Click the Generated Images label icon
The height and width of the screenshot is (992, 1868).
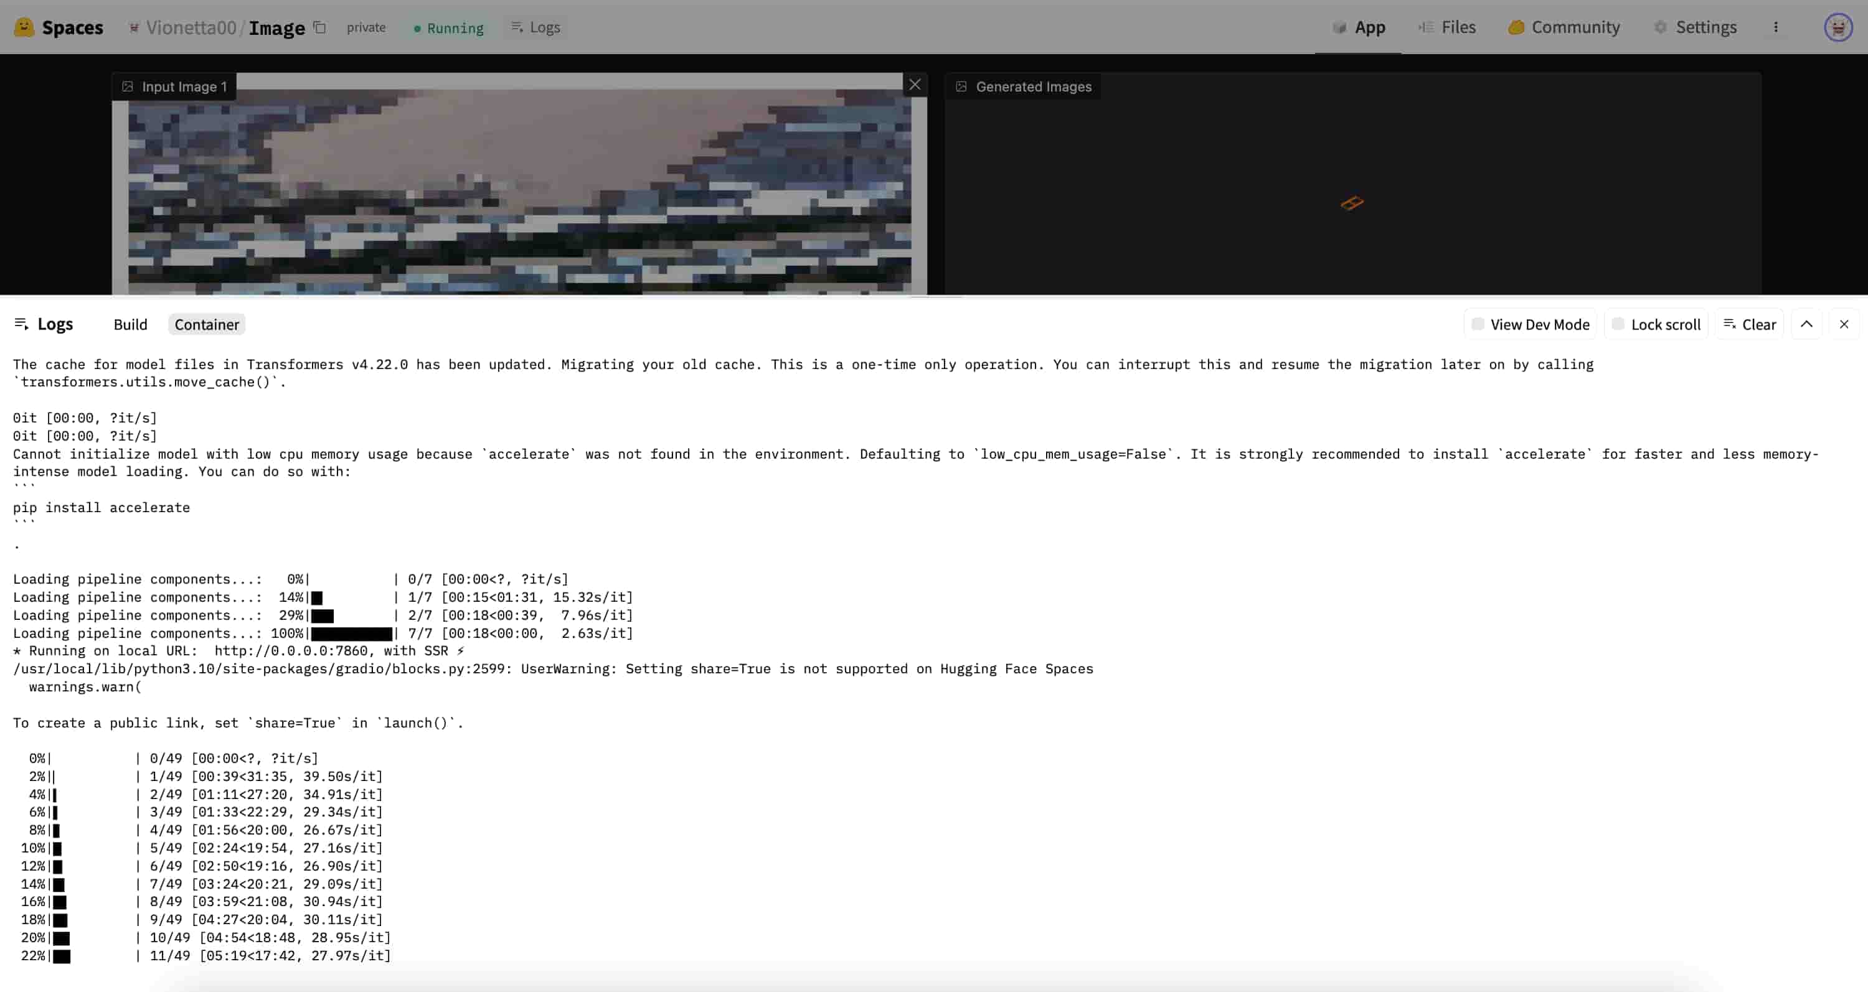(961, 87)
